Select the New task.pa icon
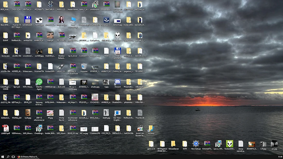283x159 pixels. tap(196, 145)
